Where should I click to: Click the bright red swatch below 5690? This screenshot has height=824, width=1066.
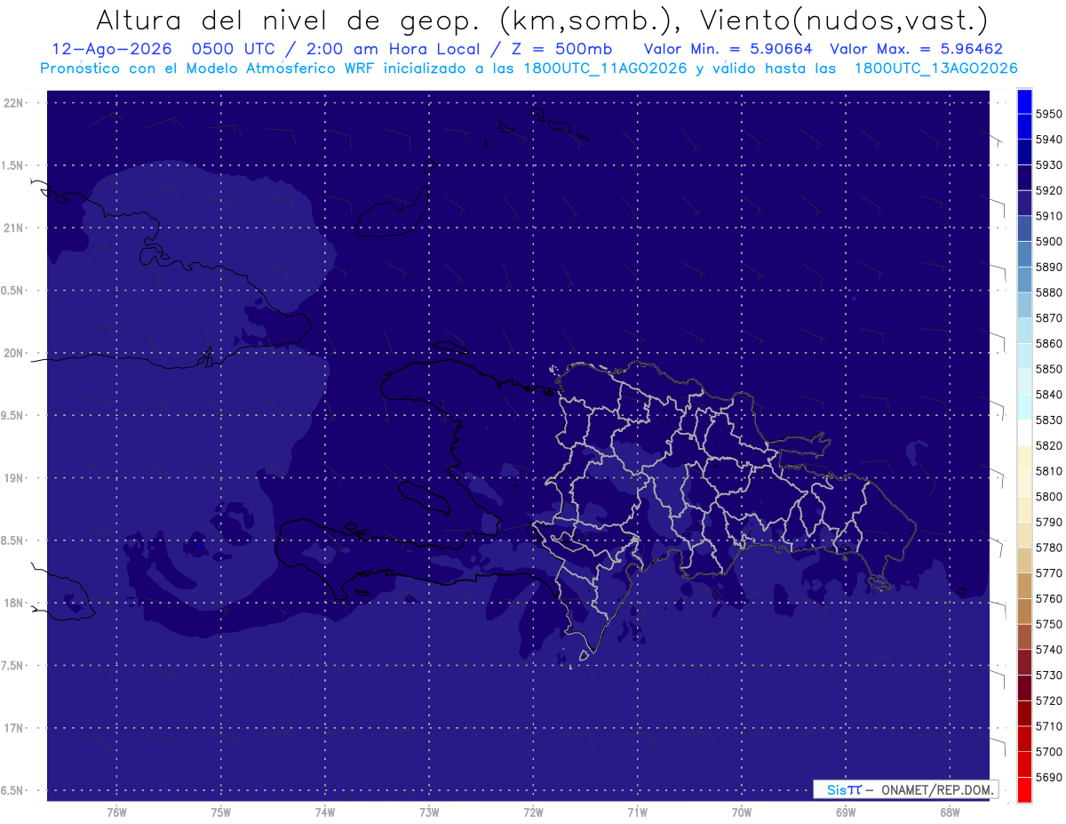point(1024,789)
